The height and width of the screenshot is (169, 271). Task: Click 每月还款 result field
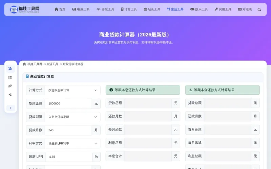tap(148, 129)
